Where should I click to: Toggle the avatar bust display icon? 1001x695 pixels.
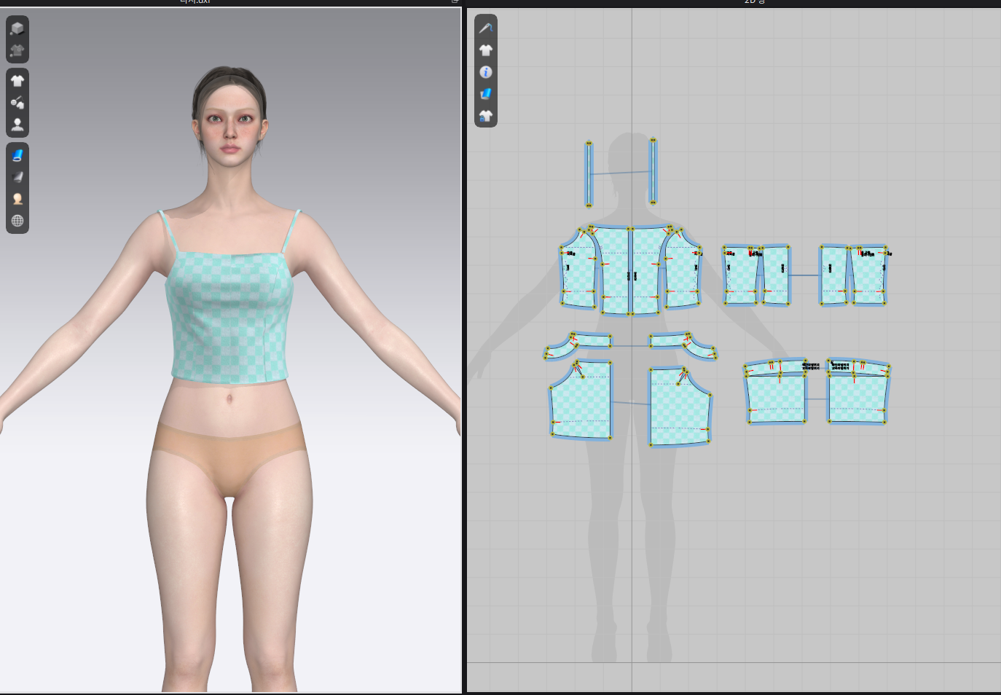pyautogui.click(x=17, y=125)
